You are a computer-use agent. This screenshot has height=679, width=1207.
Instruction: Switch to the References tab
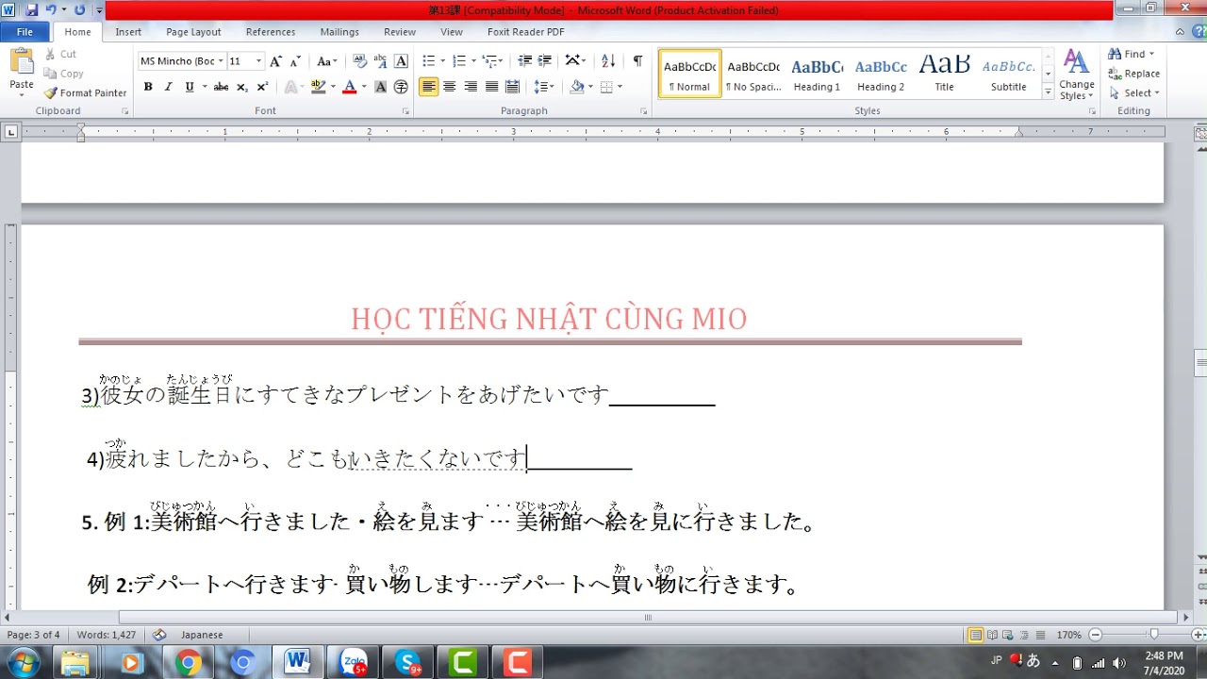(271, 31)
